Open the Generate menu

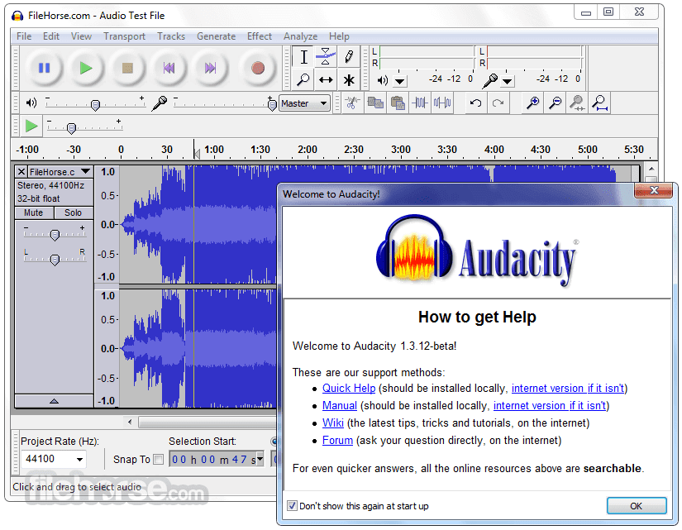tap(216, 36)
